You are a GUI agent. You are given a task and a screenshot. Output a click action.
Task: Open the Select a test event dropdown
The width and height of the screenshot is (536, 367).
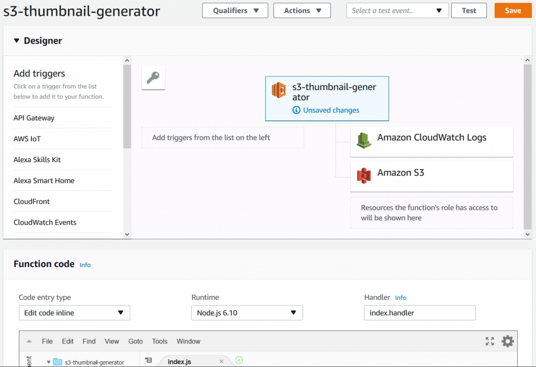coord(397,10)
